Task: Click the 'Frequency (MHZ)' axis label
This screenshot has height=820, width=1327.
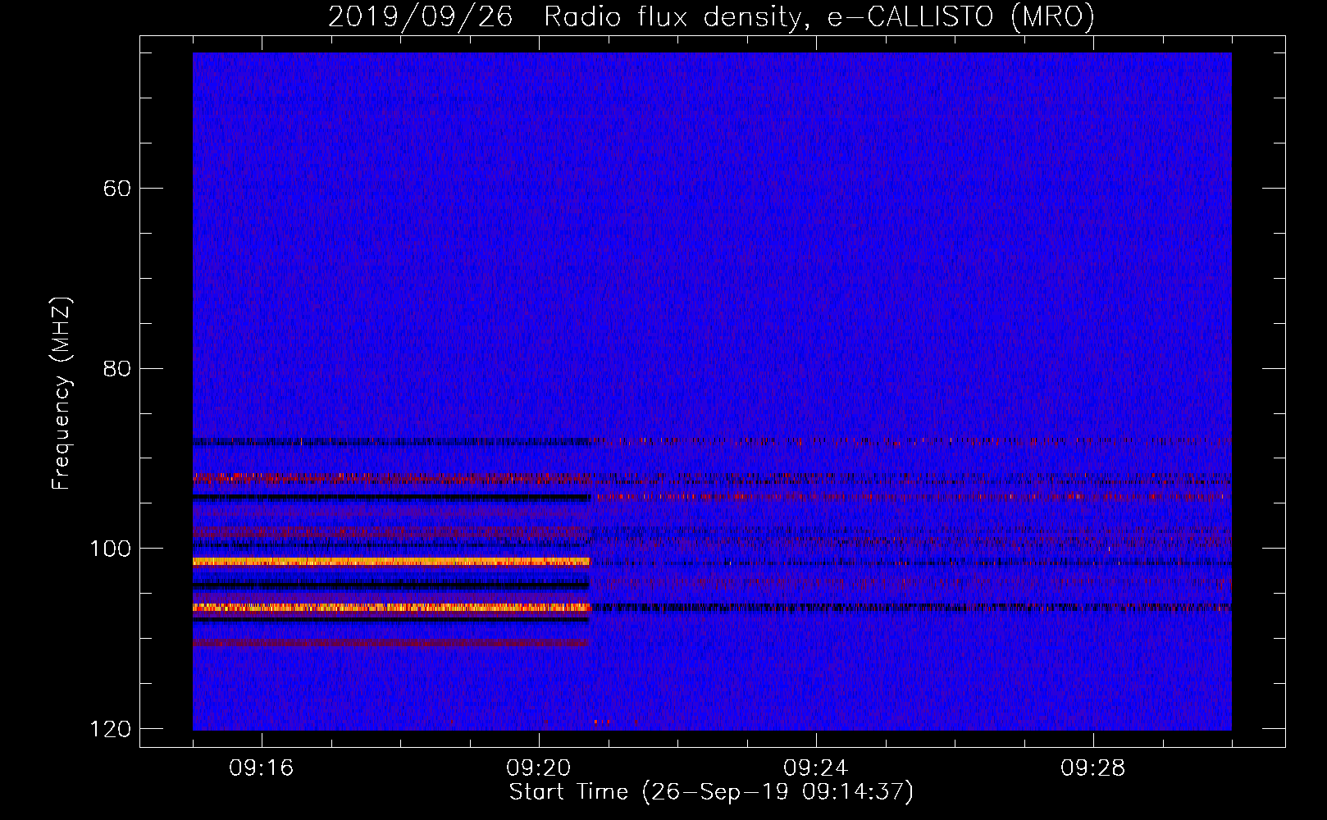Action: (62, 394)
